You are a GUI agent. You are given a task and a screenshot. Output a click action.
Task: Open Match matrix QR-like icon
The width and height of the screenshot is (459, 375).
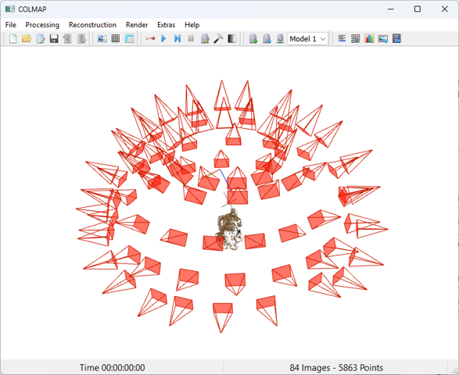pos(355,38)
